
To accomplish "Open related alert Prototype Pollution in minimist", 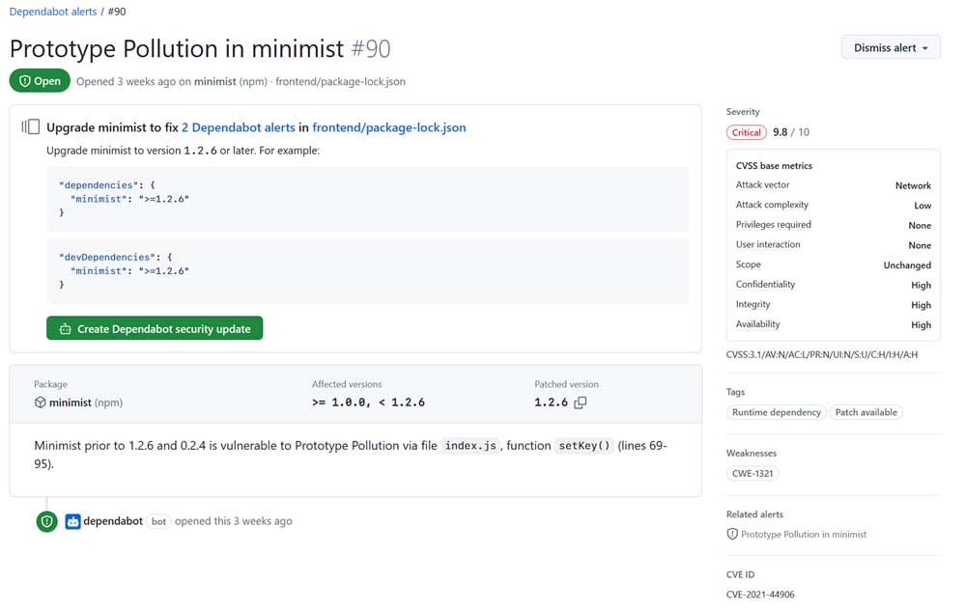I will click(803, 534).
